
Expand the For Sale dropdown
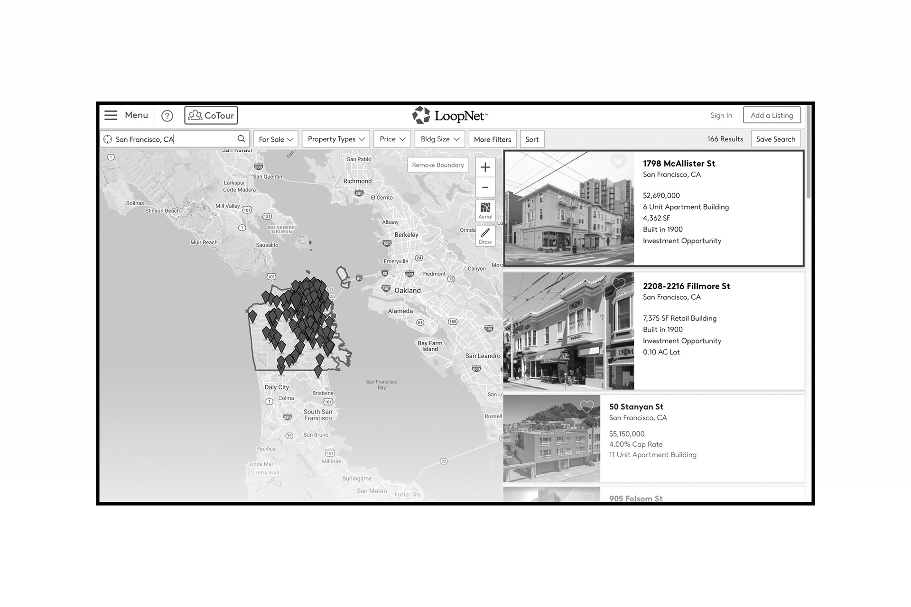[x=276, y=139]
